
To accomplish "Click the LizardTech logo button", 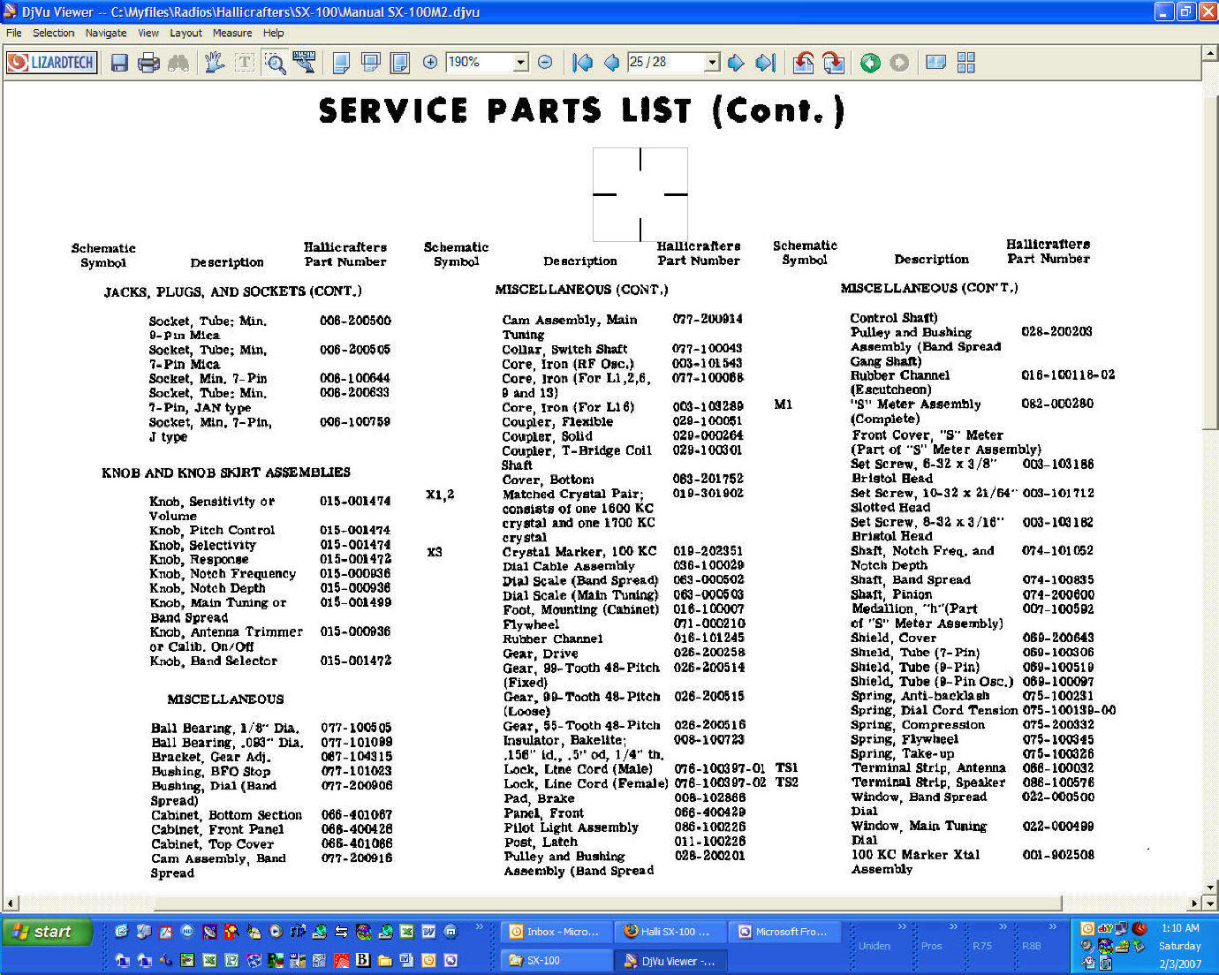I will point(51,63).
